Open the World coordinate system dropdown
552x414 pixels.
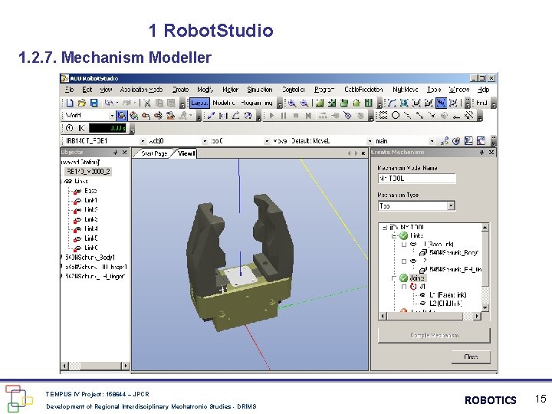pyautogui.click(x=112, y=116)
